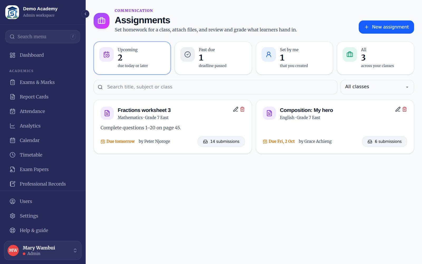Open the Users page
Viewport: 422px width, 264px height.
pyautogui.click(x=43, y=201)
